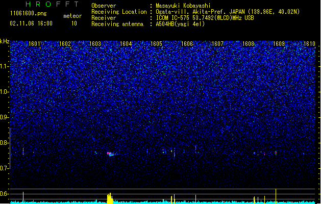321x204 pixels.
Task: Click the 1604 time marker
Action: click(126, 44)
